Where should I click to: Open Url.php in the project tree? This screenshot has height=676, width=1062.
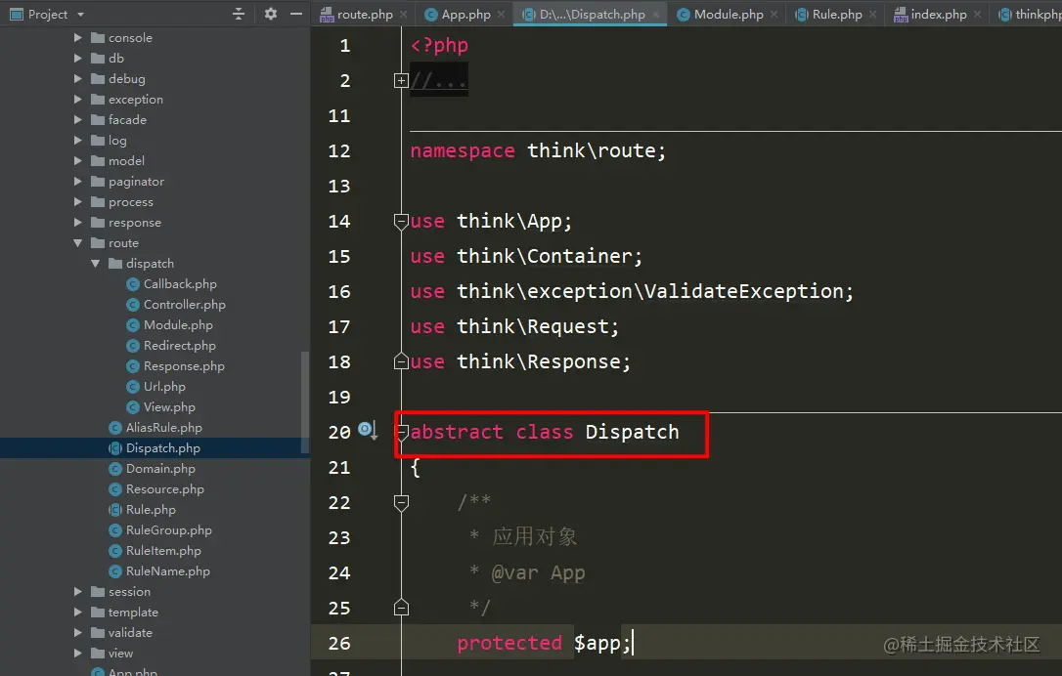click(164, 387)
